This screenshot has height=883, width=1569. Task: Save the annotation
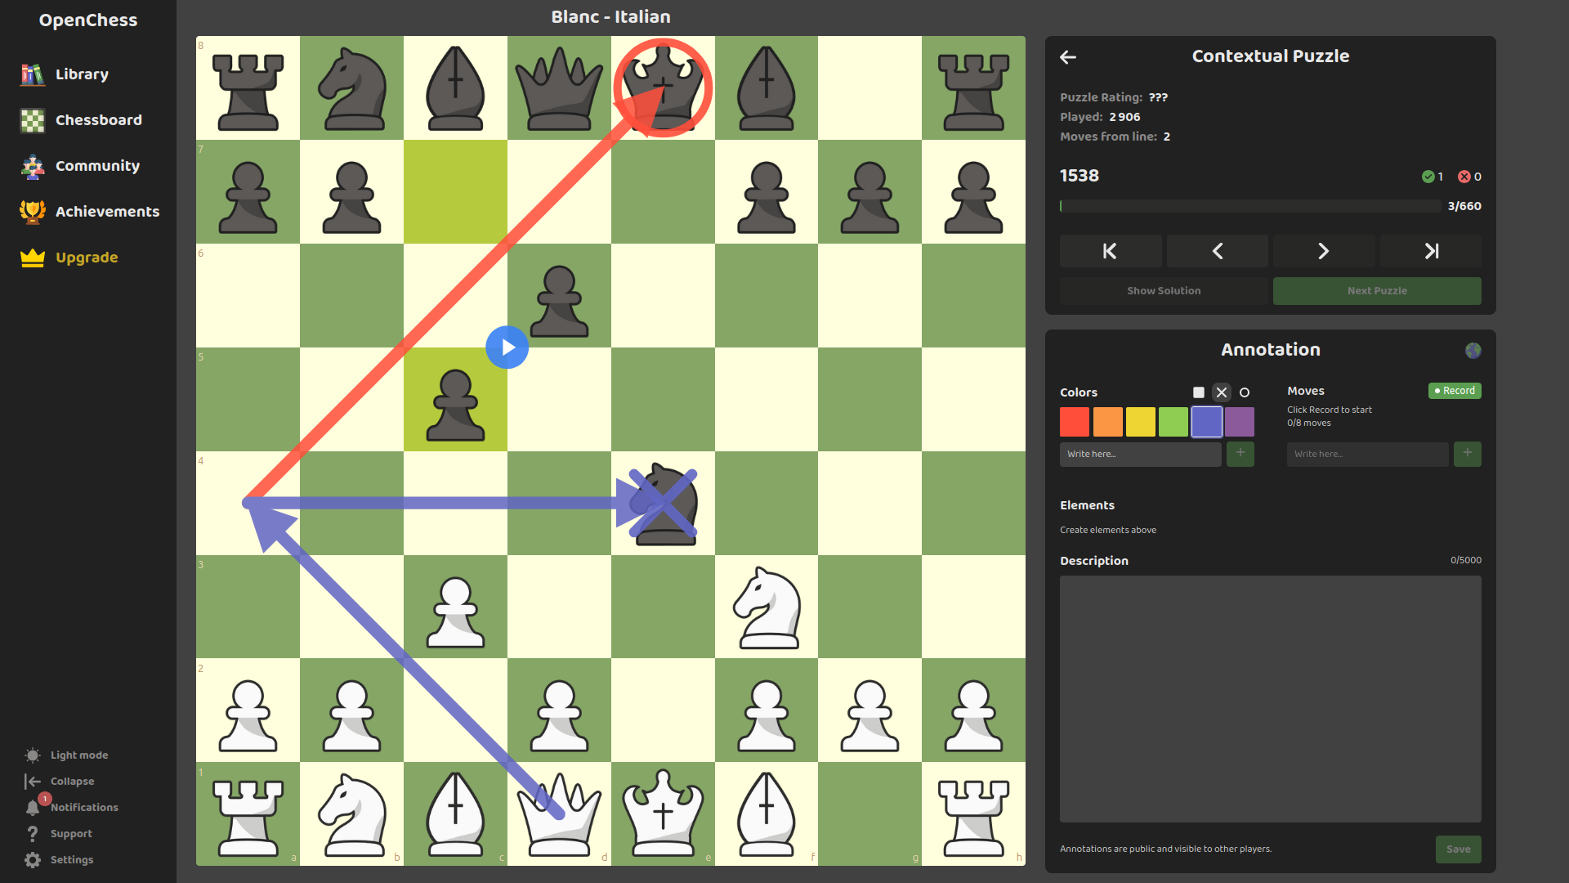pos(1459,849)
